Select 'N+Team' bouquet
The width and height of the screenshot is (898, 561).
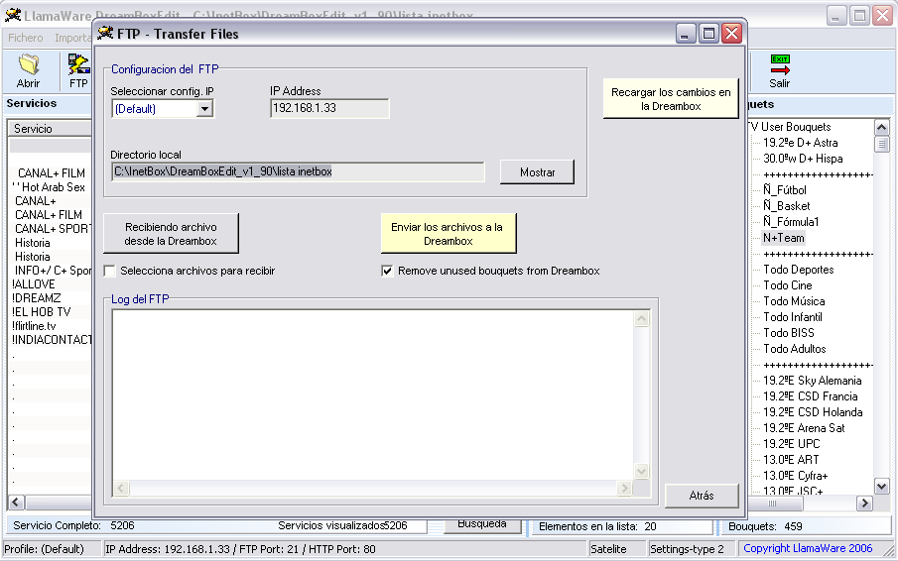784,238
